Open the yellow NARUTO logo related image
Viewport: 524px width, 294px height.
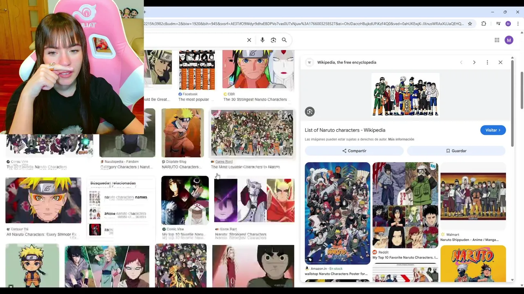pos(473,263)
